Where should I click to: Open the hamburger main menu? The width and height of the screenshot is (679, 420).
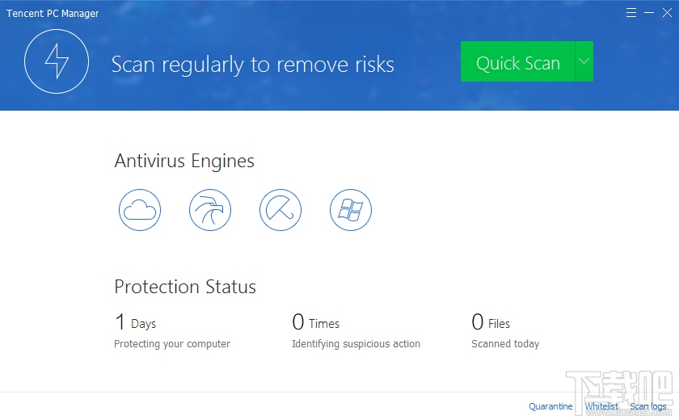click(x=631, y=13)
